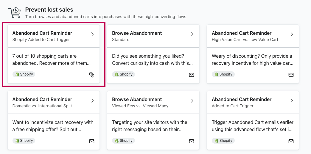Click the envelope icon on Domestic vs. International Split card
311x154 pixels.
pos(92,141)
